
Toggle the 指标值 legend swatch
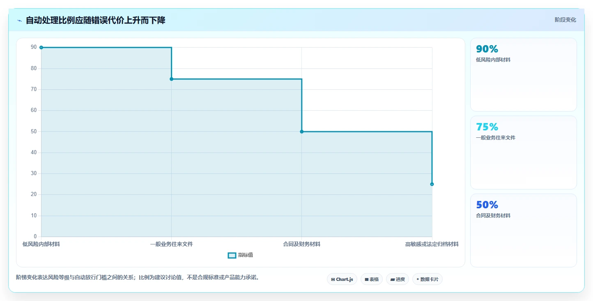(x=232, y=255)
